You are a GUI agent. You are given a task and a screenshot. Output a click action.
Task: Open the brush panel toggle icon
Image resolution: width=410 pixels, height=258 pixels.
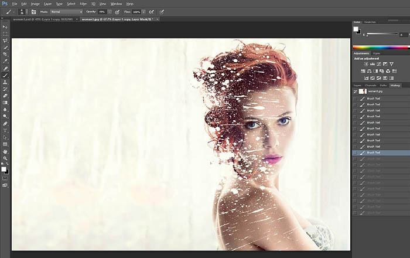click(34, 11)
